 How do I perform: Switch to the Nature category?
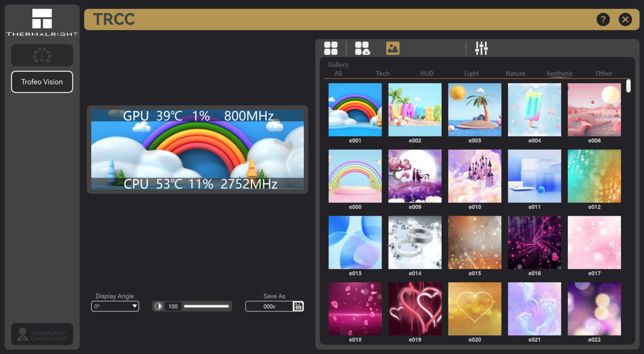tap(515, 73)
